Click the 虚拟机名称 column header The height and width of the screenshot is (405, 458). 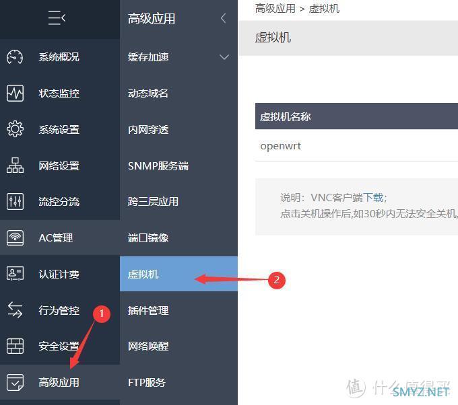point(285,116)
